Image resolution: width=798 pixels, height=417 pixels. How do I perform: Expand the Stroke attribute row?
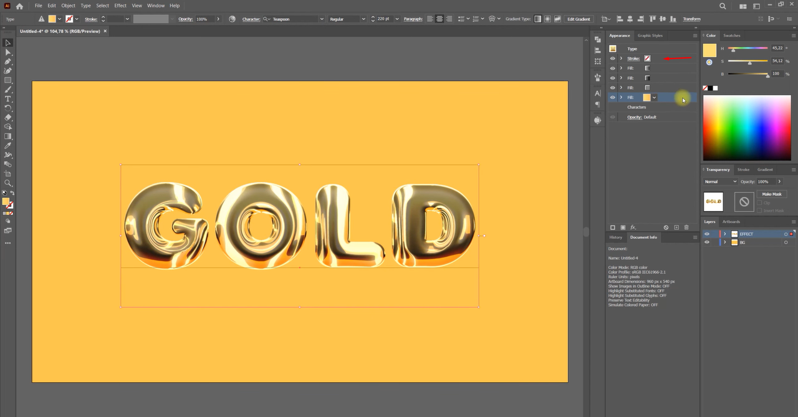621,59
